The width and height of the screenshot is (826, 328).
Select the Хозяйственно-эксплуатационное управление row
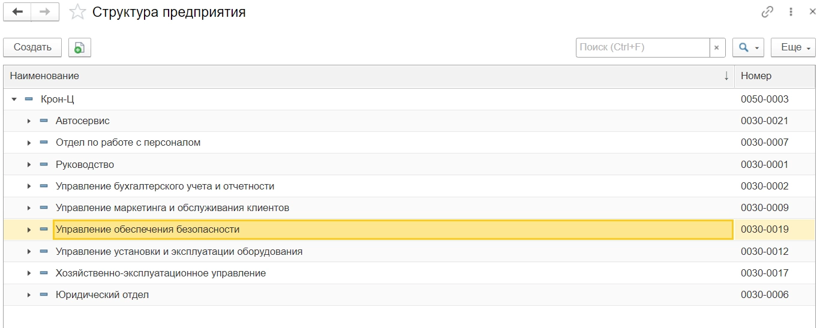(161, 273)
